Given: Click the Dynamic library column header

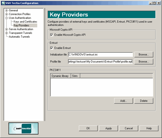Looking at the screenshot, I should tap(61, 76).
